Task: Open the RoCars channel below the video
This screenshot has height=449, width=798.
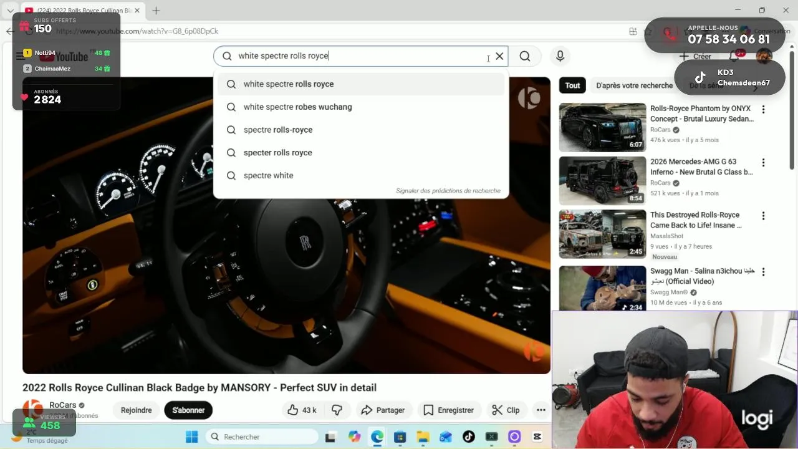Action: 62,405
